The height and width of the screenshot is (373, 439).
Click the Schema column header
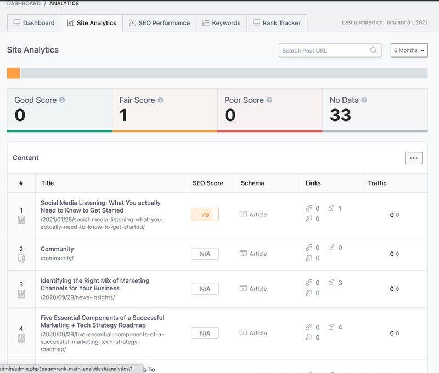pos(252,183)
